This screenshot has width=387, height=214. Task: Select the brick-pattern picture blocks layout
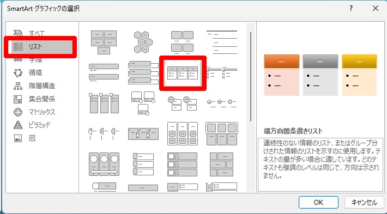click(x=222, y=164)
